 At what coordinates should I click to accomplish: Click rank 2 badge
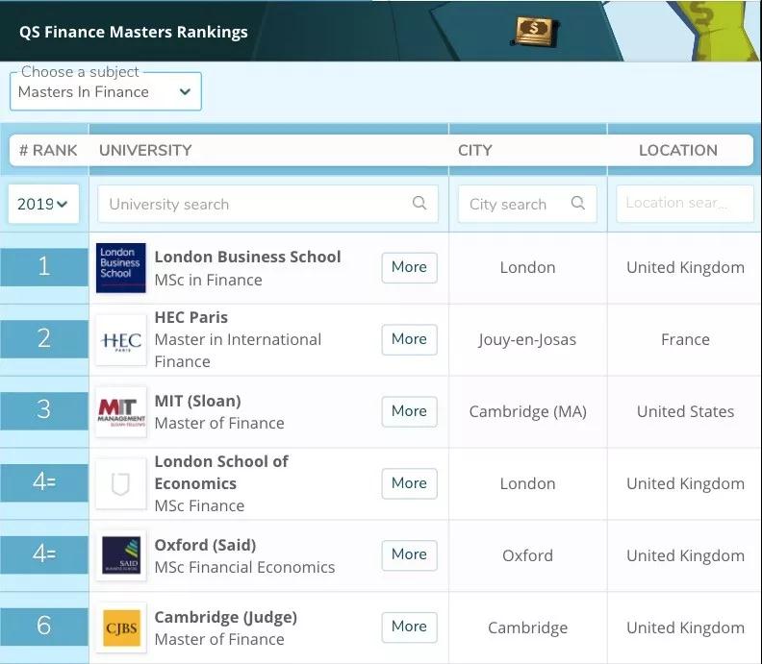[44, 339]
